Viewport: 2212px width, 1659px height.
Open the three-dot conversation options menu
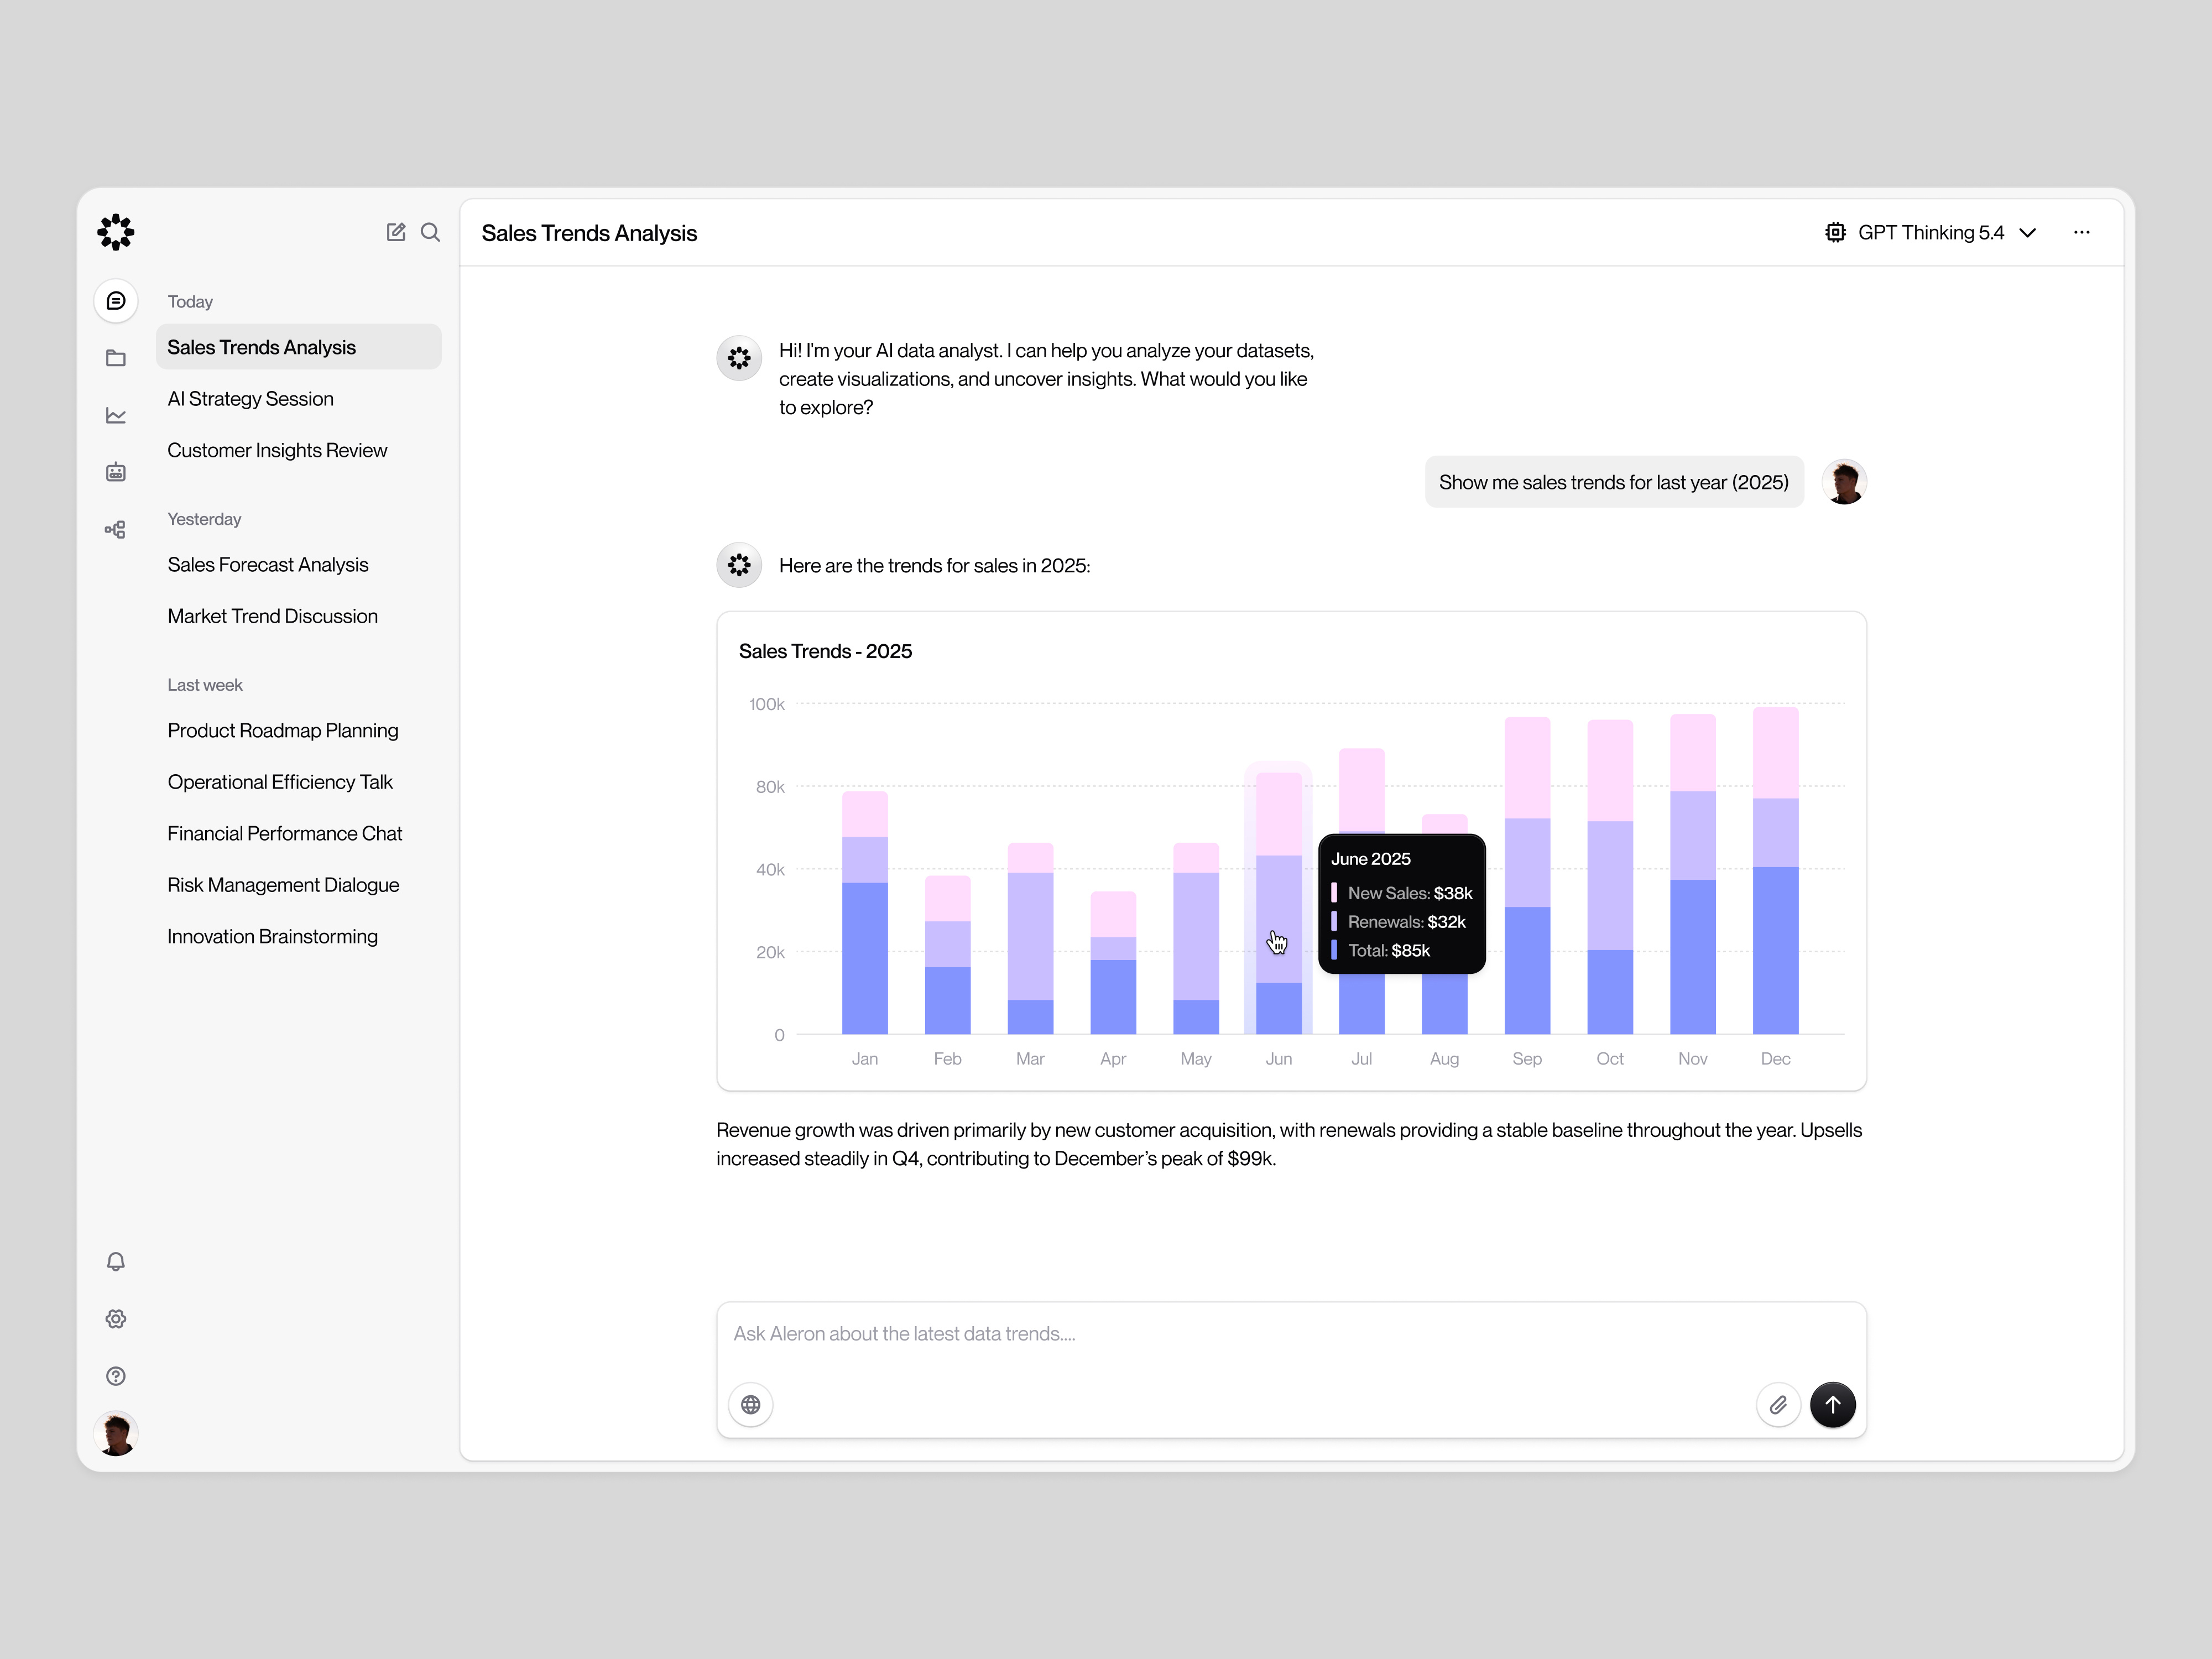coord(2081,232)
